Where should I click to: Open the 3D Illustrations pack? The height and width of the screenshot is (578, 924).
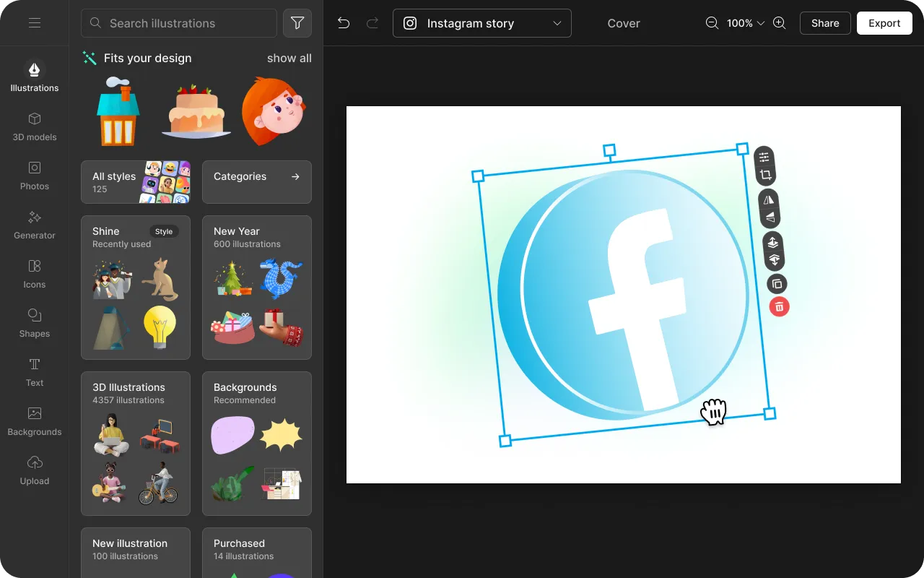136,444
